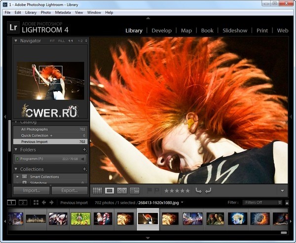Viewport: 296px width, 243px height.
Task: Open the Edit menu
Action: click(18, 12)
